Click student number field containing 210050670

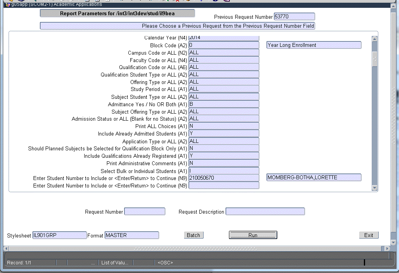click(224, 178)
